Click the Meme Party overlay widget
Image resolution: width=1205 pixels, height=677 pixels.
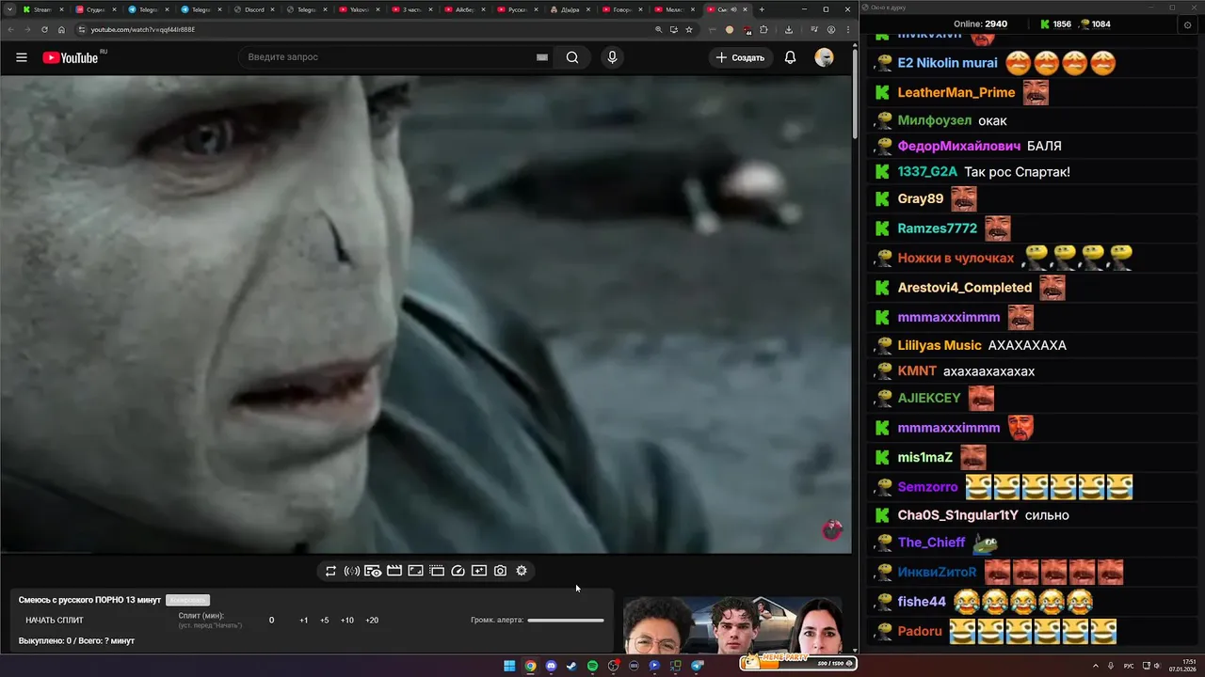[x=798, y=662]
